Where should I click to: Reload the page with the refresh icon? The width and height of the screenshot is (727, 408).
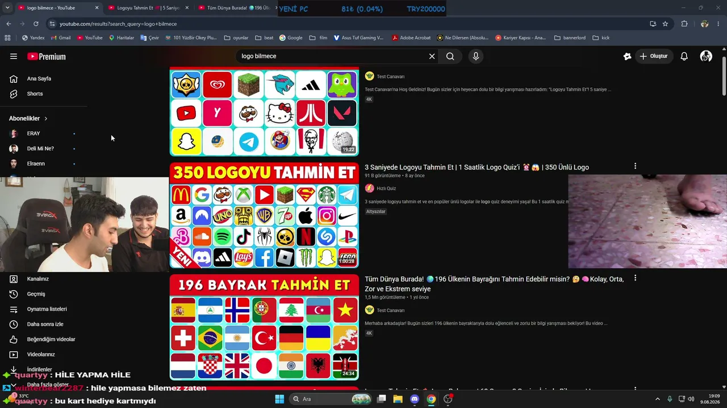coord(36,24)
